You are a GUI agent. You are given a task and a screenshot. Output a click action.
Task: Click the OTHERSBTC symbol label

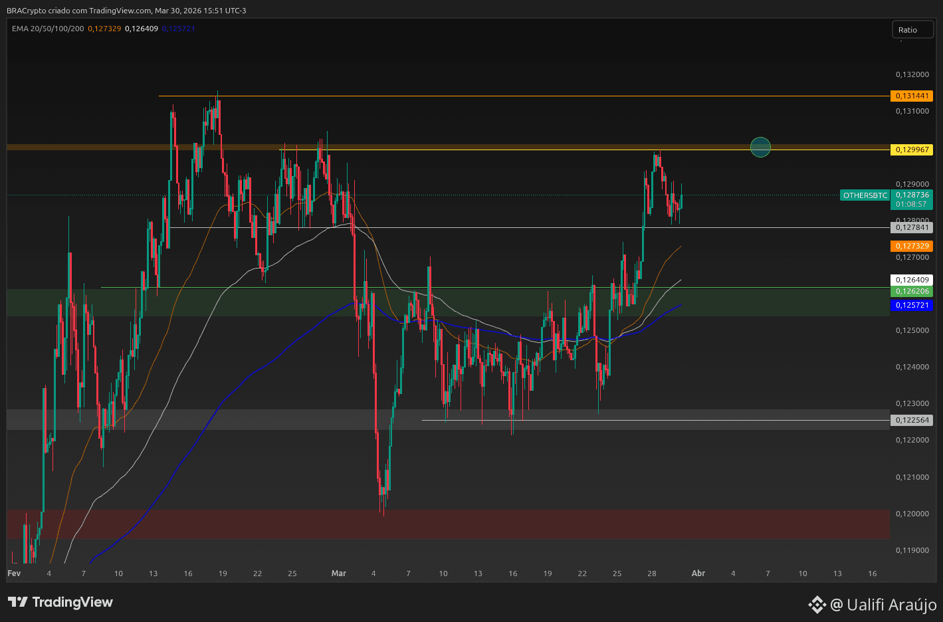click(865, 195)
